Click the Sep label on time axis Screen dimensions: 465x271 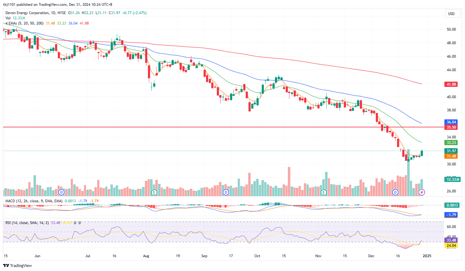[x=204, y=256]
